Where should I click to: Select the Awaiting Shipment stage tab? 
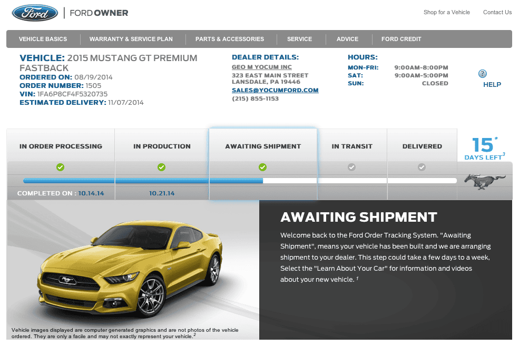click(263, 145)
